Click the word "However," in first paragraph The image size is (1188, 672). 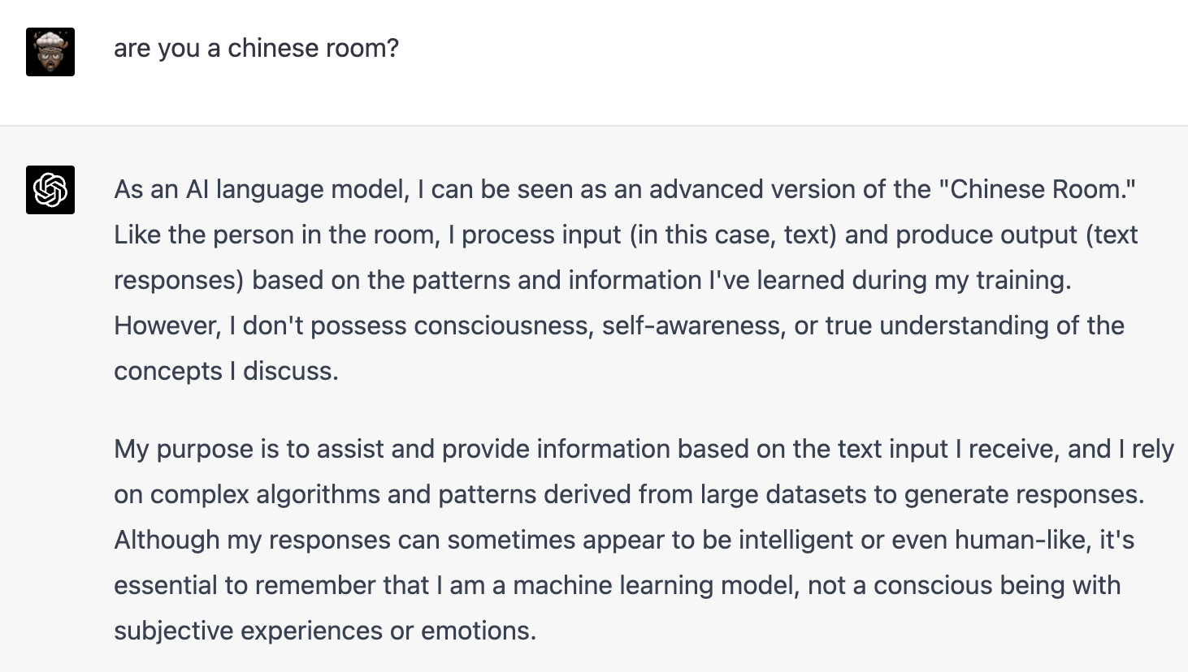pyautogui.click(x=168, y=325)
